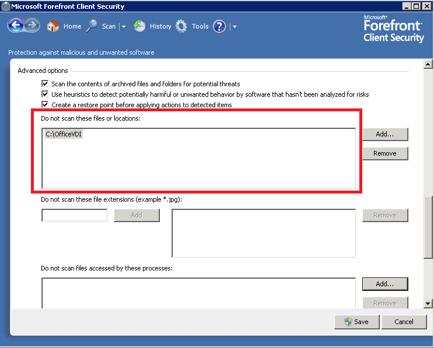Click the Forward arrow button
The image size is (434, 348).
(x=33, y=26)
